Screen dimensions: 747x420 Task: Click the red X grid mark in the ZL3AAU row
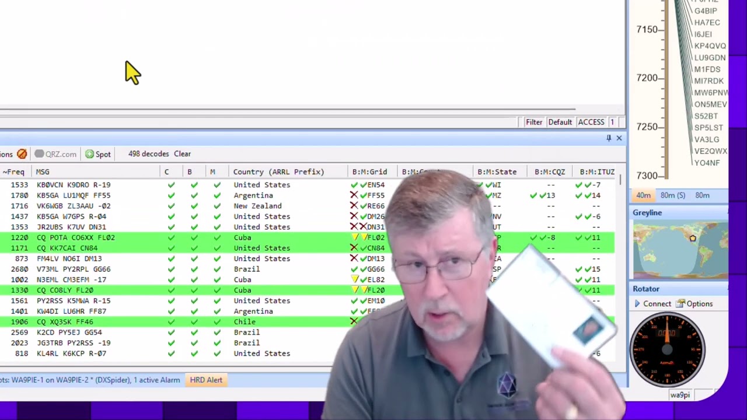[354, 206]
